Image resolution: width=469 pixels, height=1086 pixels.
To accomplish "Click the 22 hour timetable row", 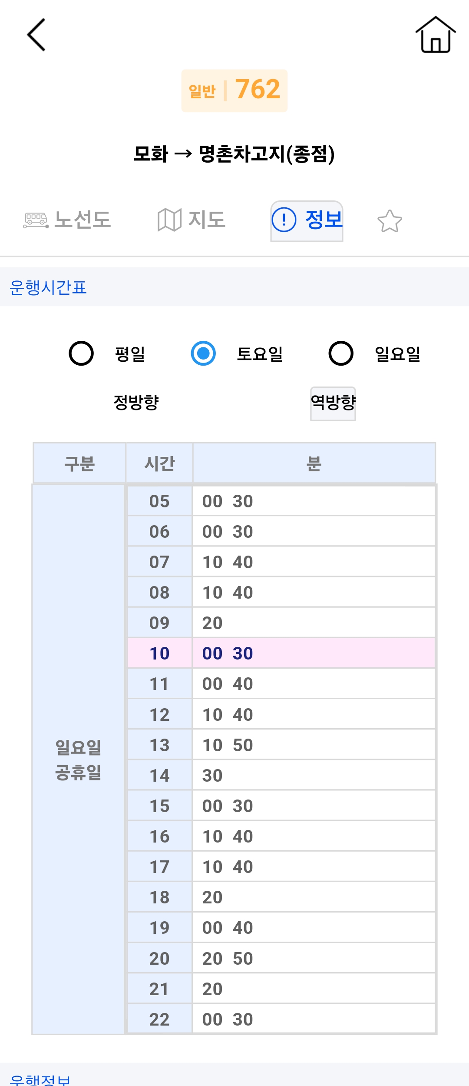I will pyautogui.click(x=281, y=1019).
